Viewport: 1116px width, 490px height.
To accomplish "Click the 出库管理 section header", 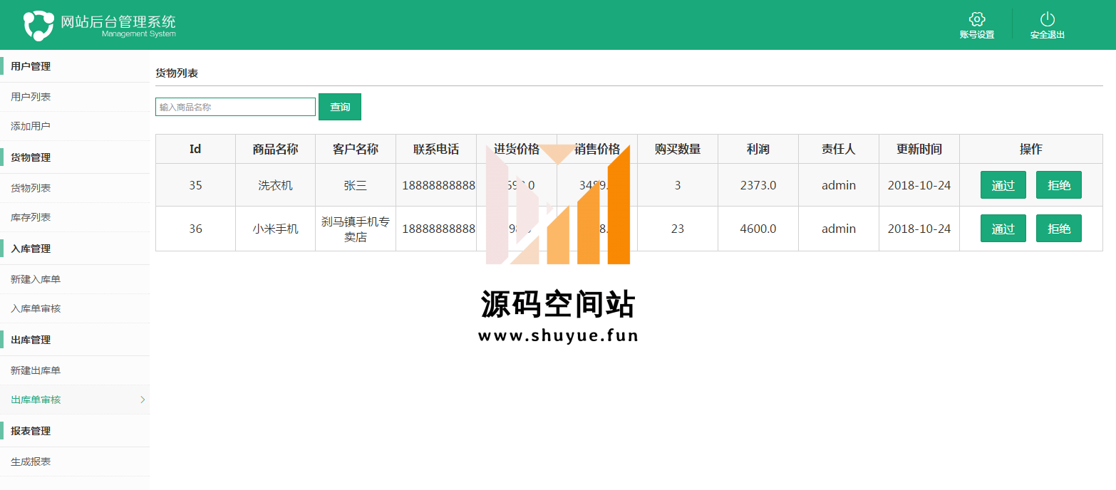I will click(31, 340).
